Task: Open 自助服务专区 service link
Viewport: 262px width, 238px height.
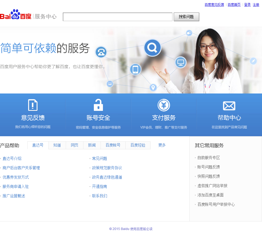Action: (x=209, y=158)
